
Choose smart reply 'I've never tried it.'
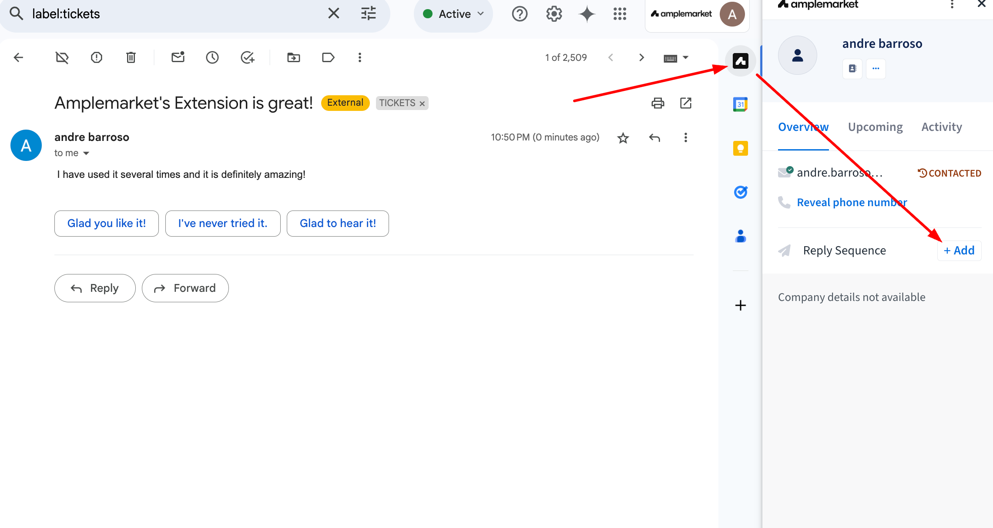click(223, 224)
